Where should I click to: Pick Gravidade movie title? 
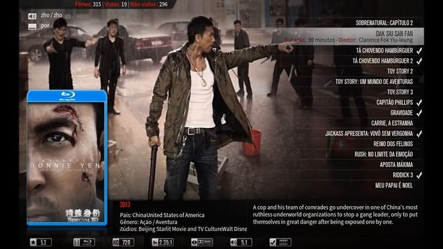401,113
